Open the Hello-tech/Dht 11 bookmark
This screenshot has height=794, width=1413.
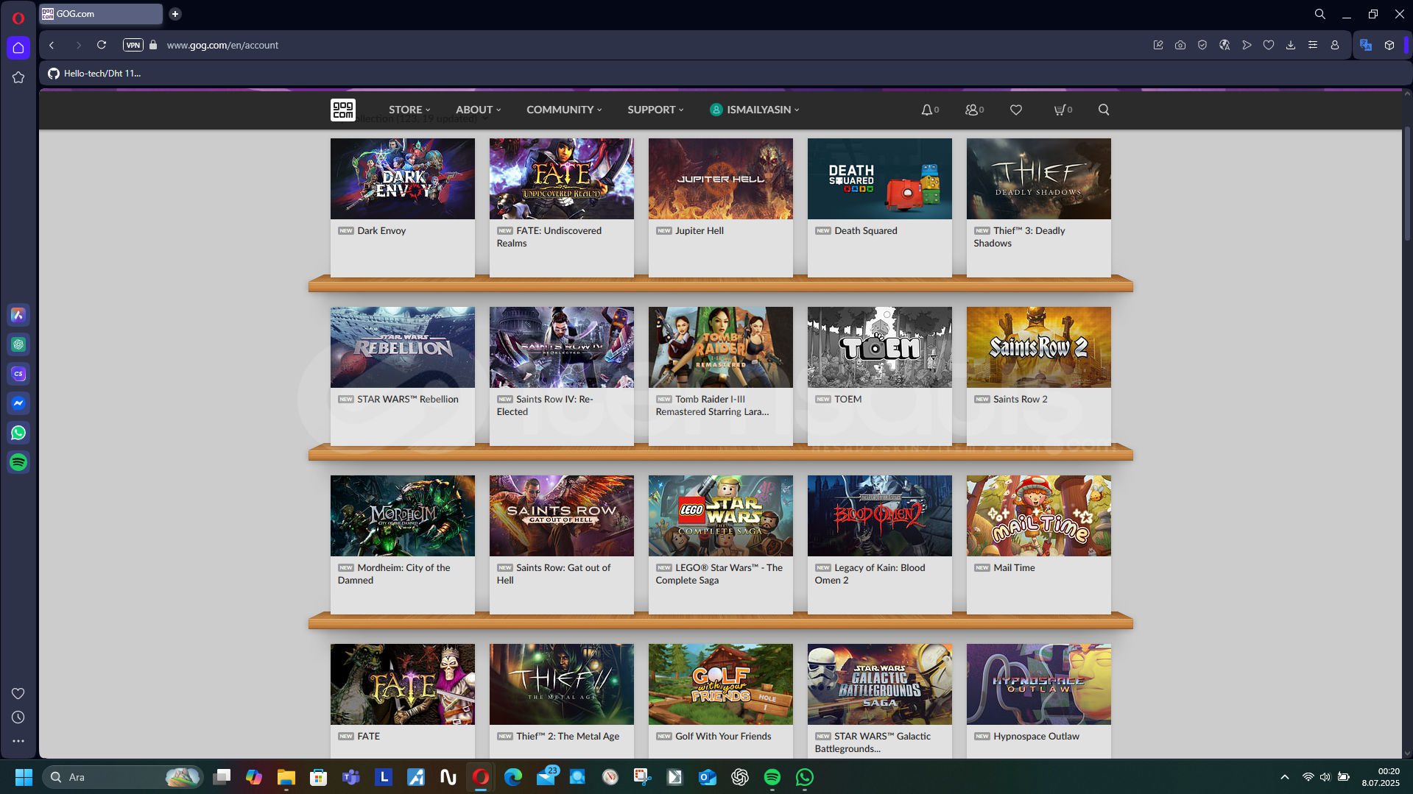[x=94, y=74]
